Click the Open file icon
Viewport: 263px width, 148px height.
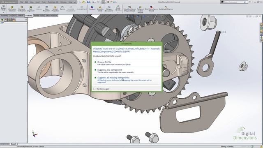(x=83, y=2)
